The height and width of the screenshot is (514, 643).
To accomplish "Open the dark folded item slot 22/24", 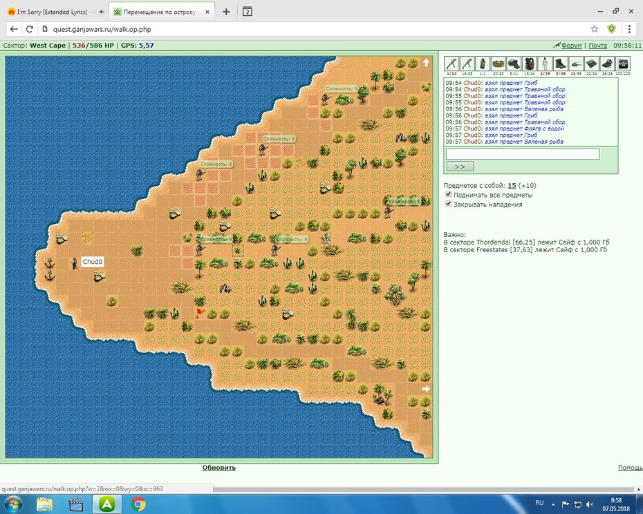I will point(592,64).
